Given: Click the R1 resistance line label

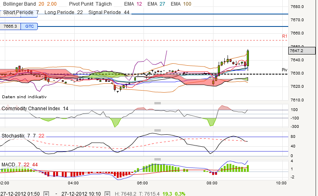Looking at the screenshot, I should pos(285,36).
